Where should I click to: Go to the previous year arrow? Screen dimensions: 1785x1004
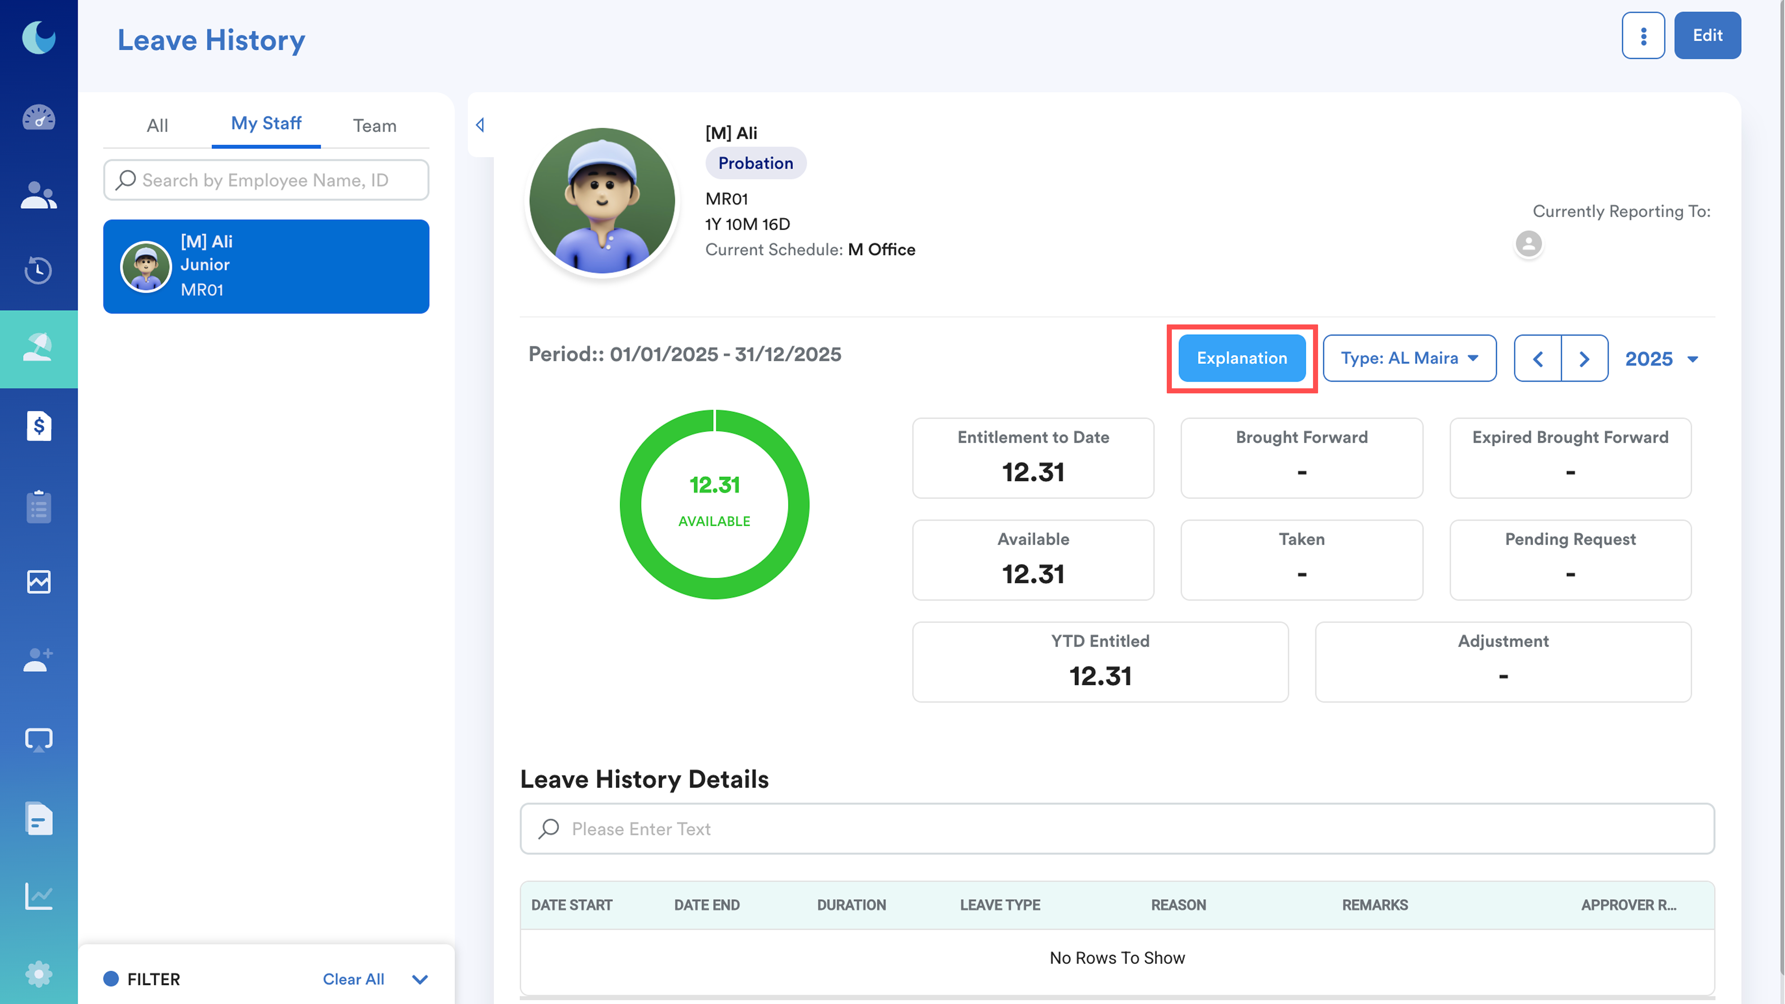(x=1538, y=359)
